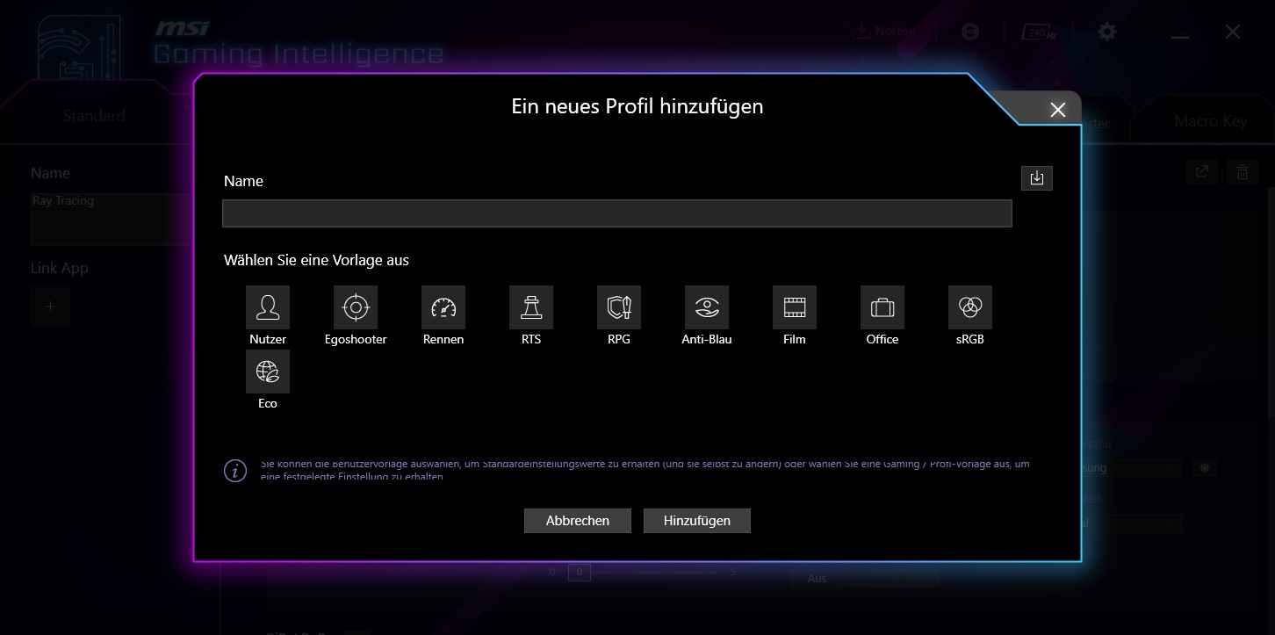Screen dimensions: 1275x635
Task: Switch to the Standard tab
Action: [x=94, y=116]
